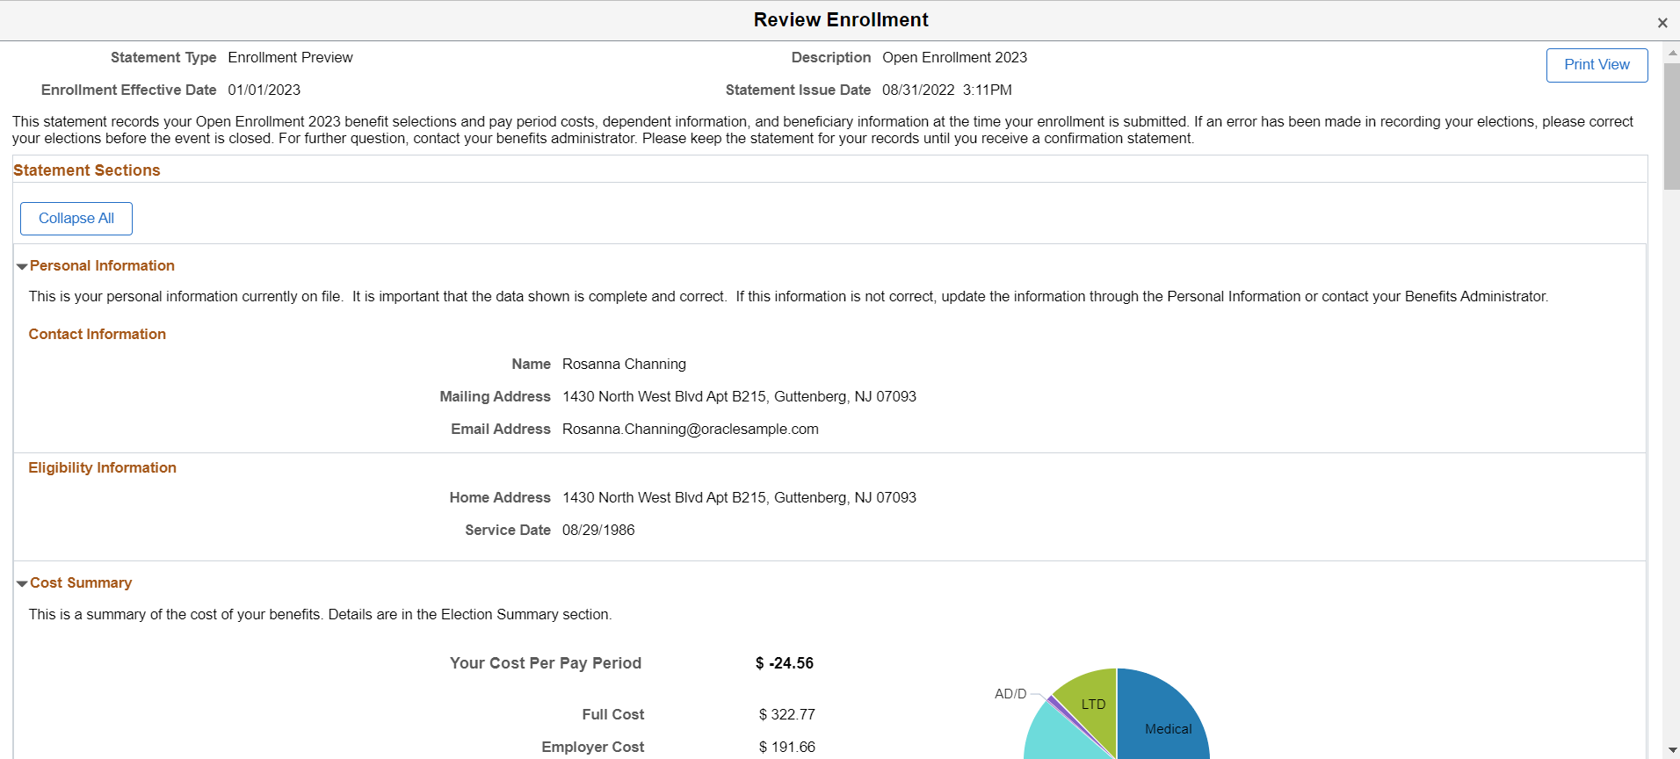Open the Print View
This screenshot has height=759, width=1680.
tap(1597, 65)
